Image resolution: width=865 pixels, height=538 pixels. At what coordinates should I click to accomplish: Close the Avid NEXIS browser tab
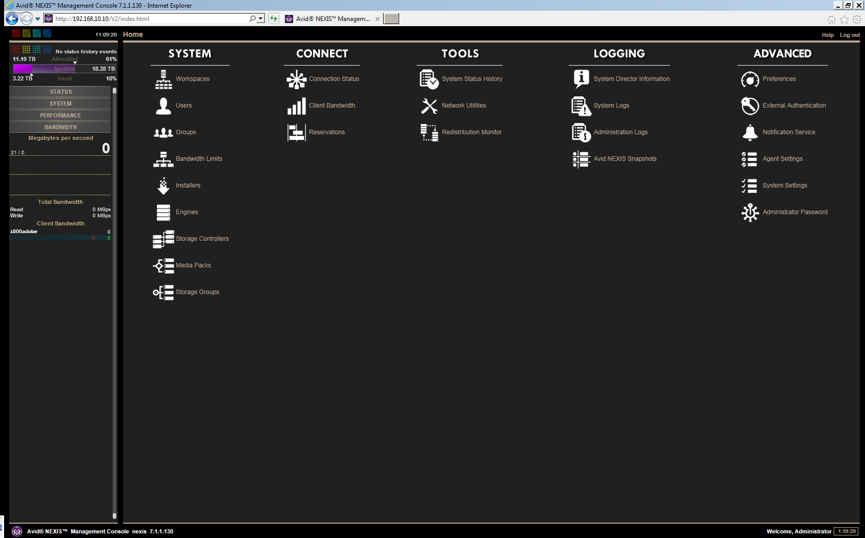(378, 19)
